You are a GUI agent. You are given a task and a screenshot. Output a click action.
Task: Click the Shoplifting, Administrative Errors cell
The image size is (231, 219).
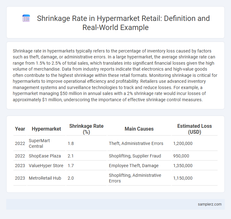139,178
